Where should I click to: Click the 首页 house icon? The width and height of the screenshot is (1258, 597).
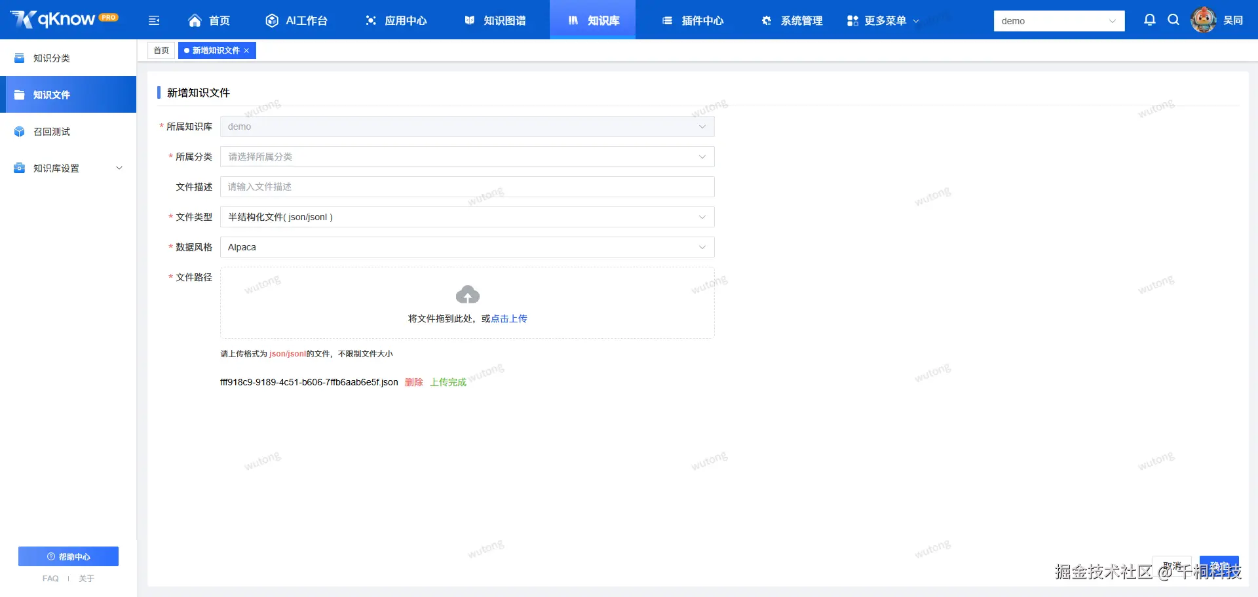(195, 20)
